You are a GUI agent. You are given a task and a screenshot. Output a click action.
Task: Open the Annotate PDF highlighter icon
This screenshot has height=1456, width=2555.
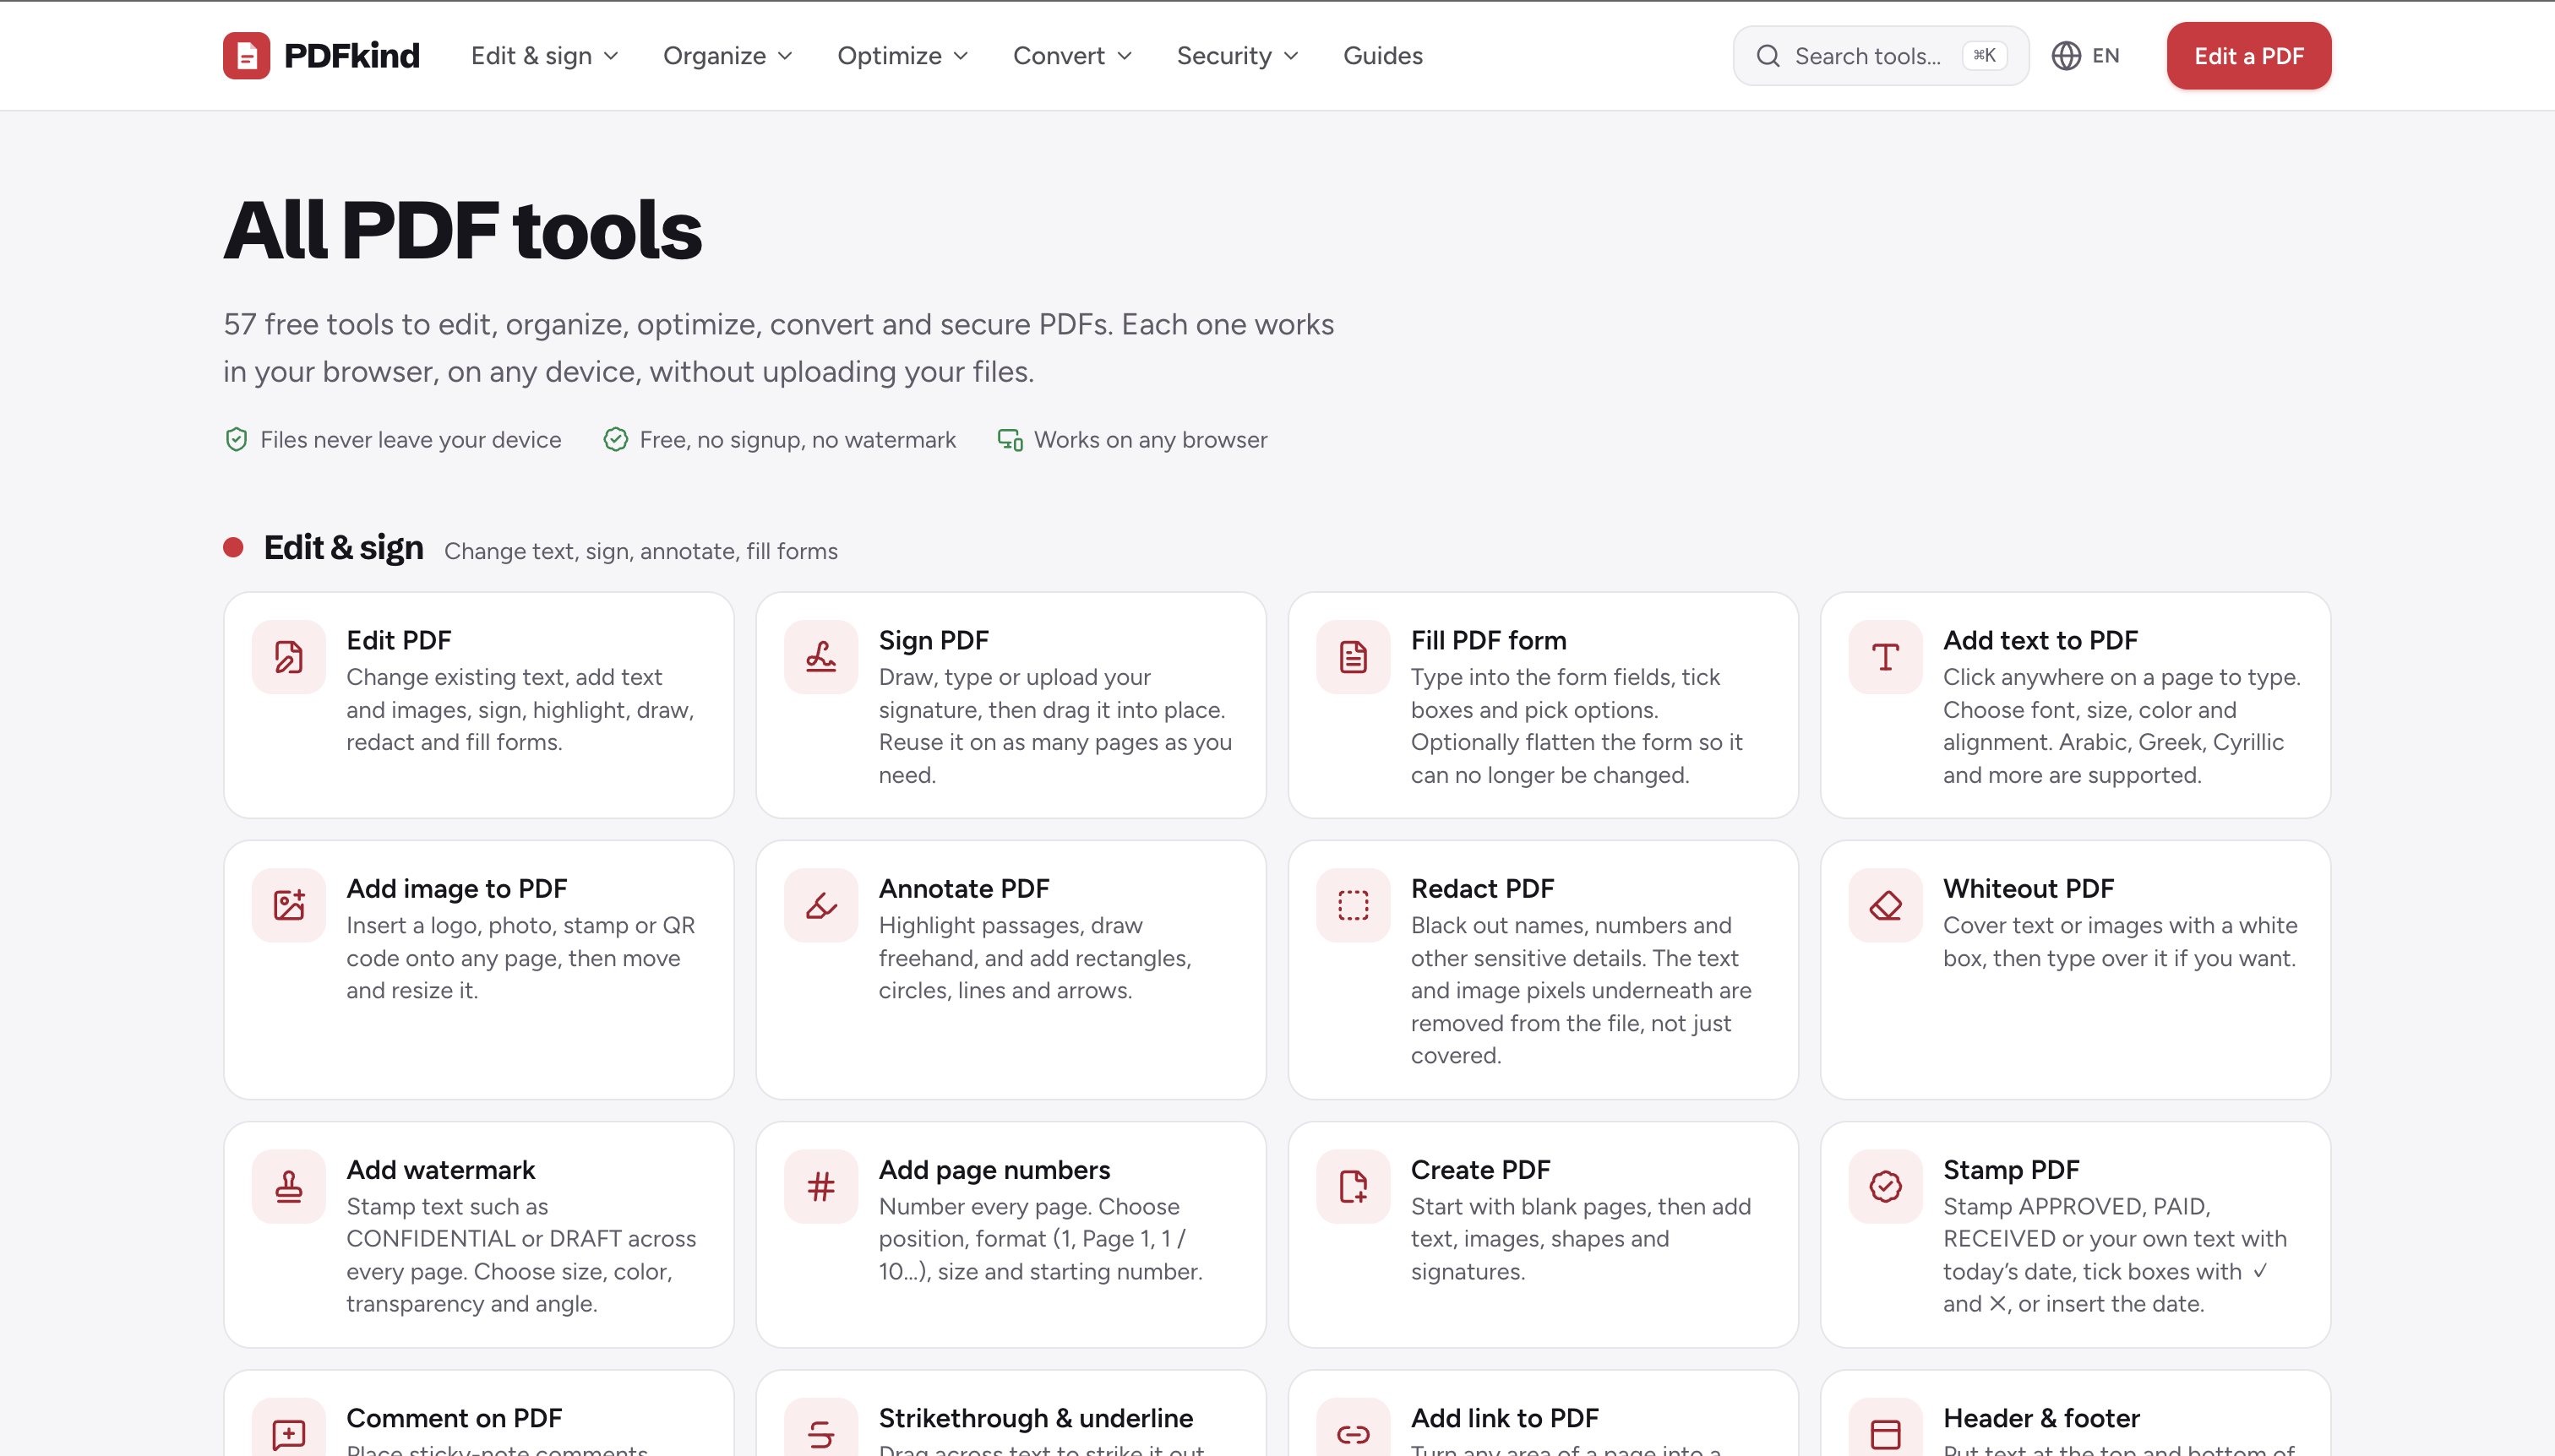coord(821,905)
